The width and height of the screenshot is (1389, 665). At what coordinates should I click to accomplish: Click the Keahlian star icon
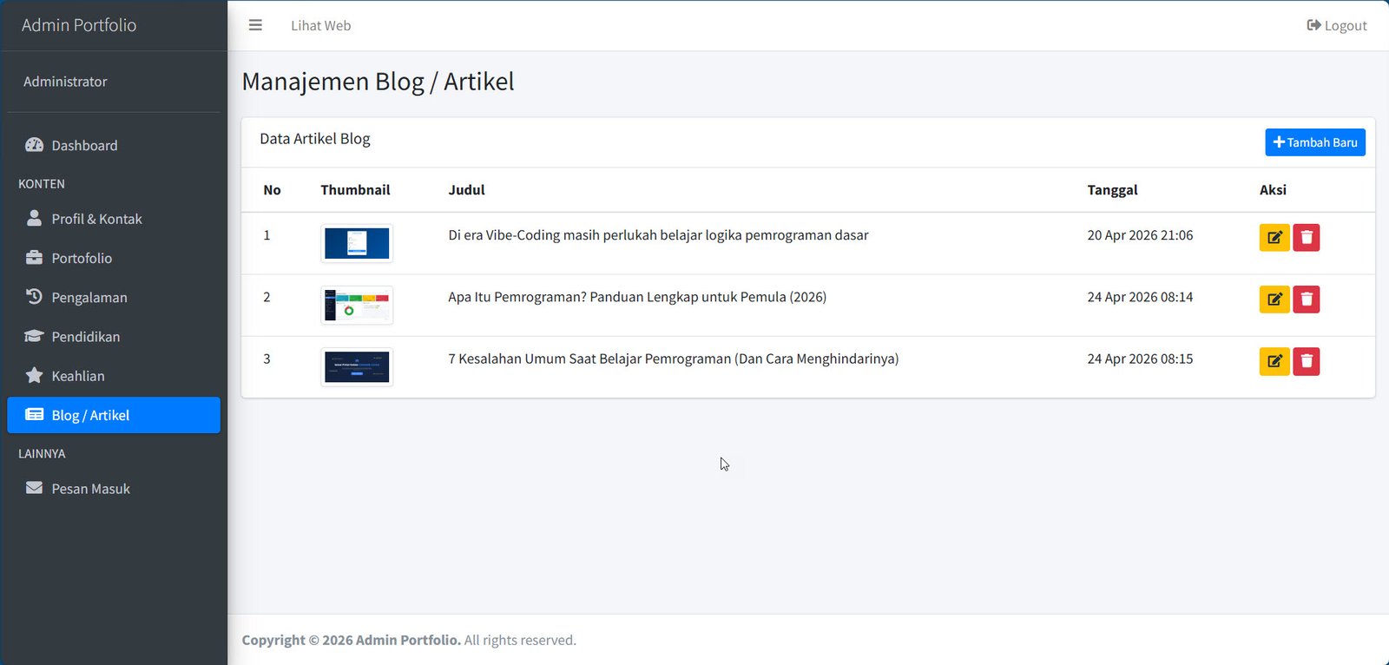34,375
